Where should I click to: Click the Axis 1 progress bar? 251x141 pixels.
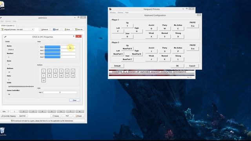(x=60, y=47)
